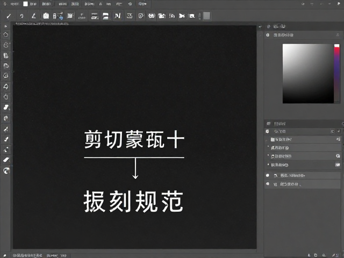Select the eraser-shaped tool in the left tool column

(x=6, y=160)
